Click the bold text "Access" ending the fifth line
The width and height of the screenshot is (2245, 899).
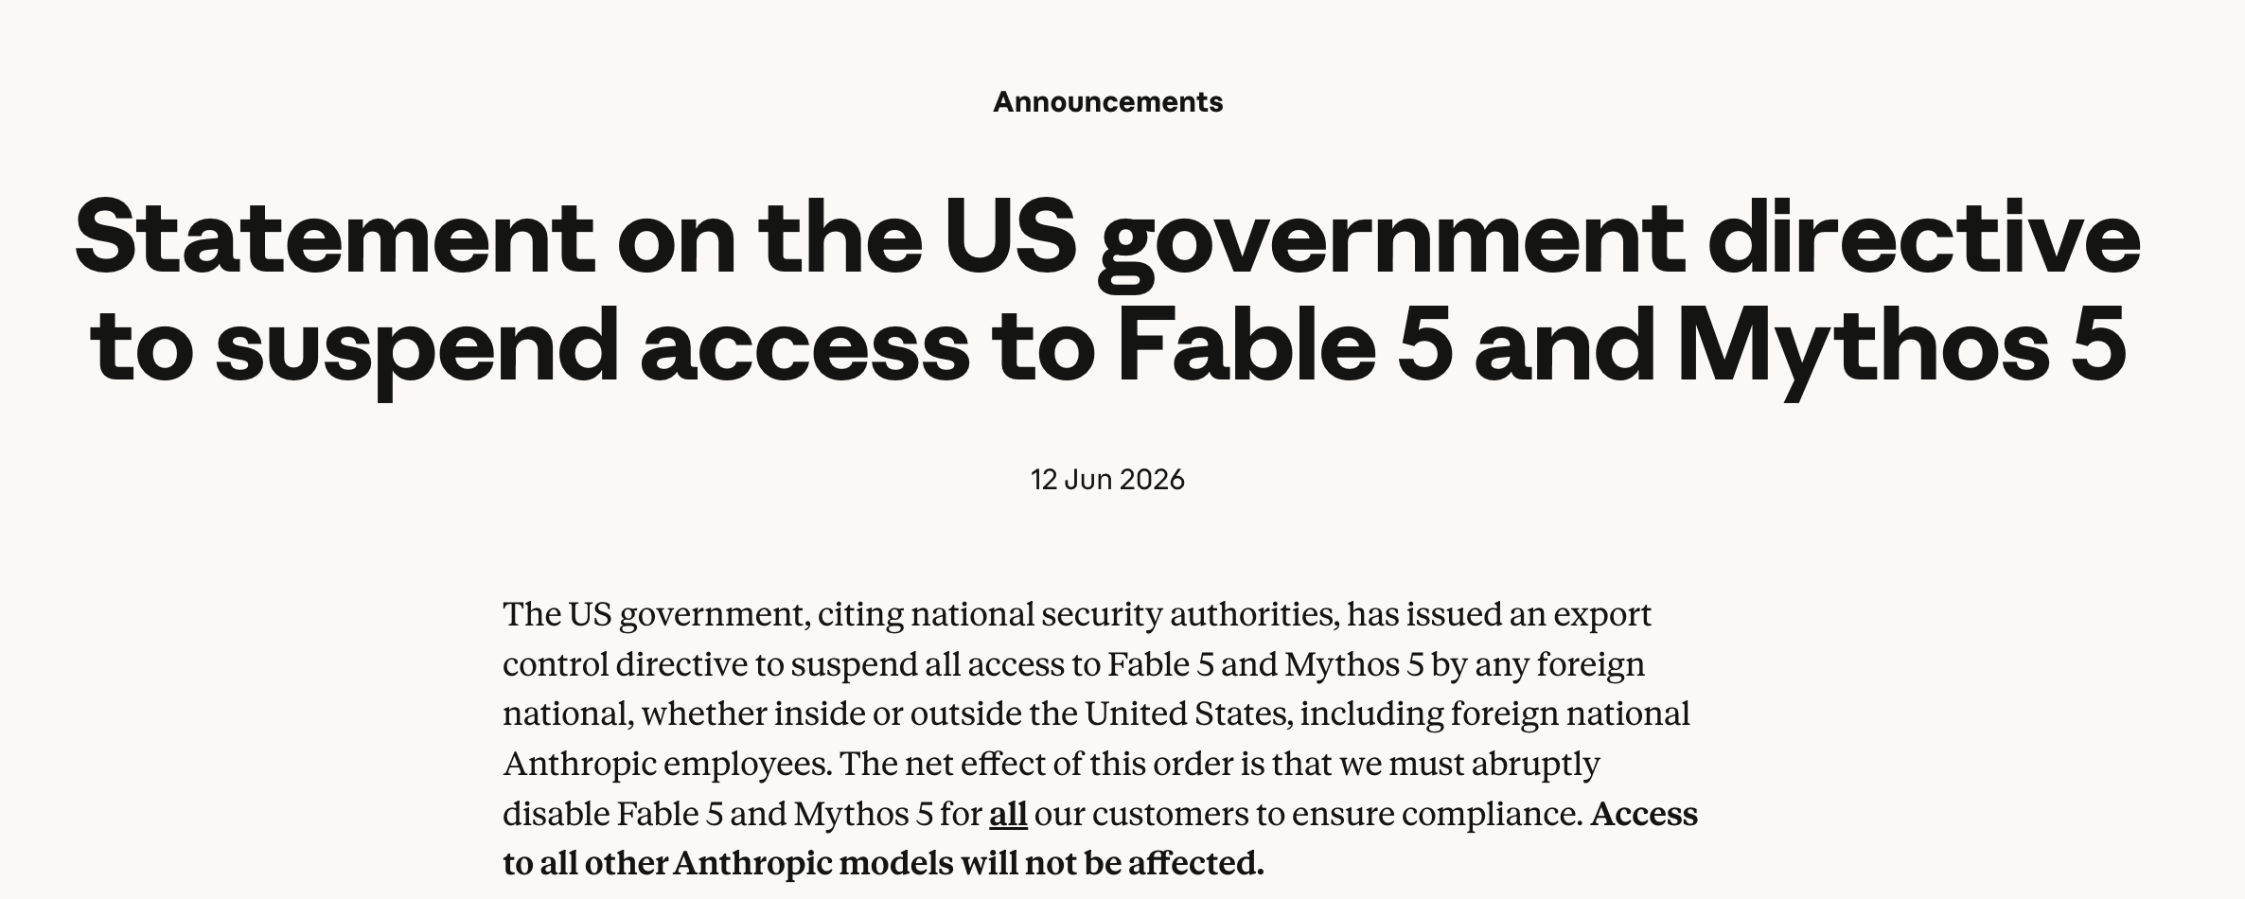(x=1644, y=814)
